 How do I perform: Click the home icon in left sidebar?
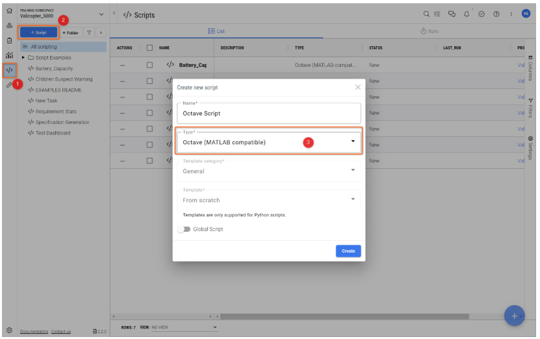(x=9, y=12)
